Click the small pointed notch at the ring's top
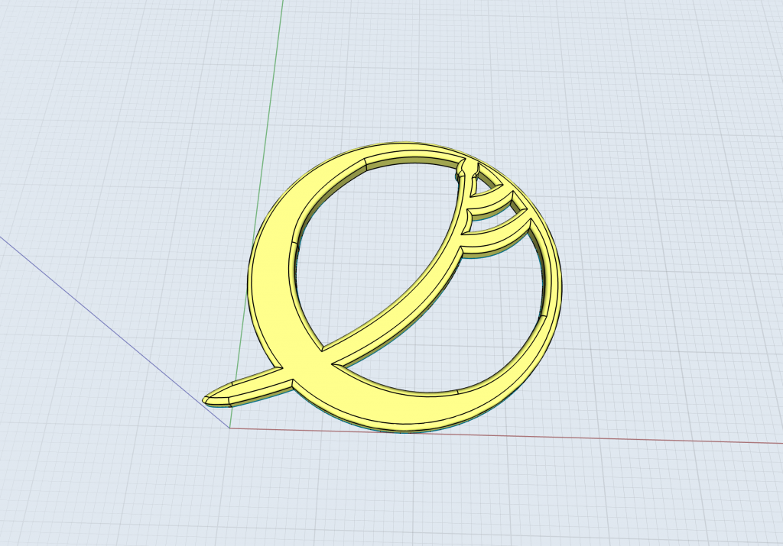Image resolution: width=783 pixels, height=546 pixels. pyautogui.click(x=468, y=170)
